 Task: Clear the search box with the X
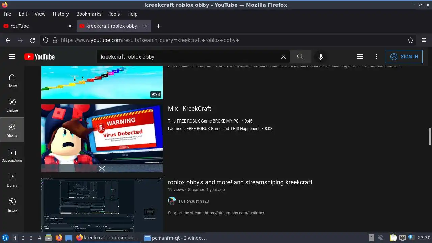pos(283,57)
